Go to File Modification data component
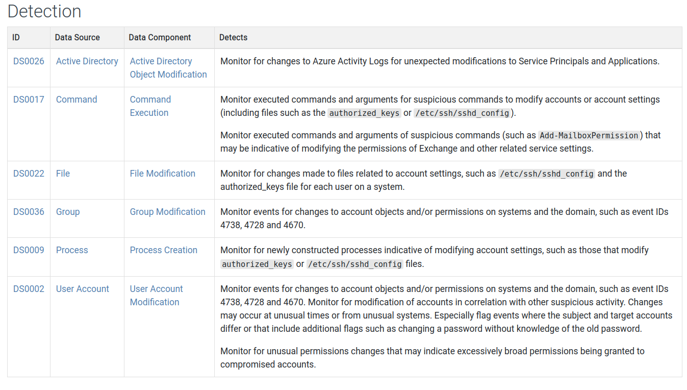This screenshot has width=687, height=390. coord(162,174)
